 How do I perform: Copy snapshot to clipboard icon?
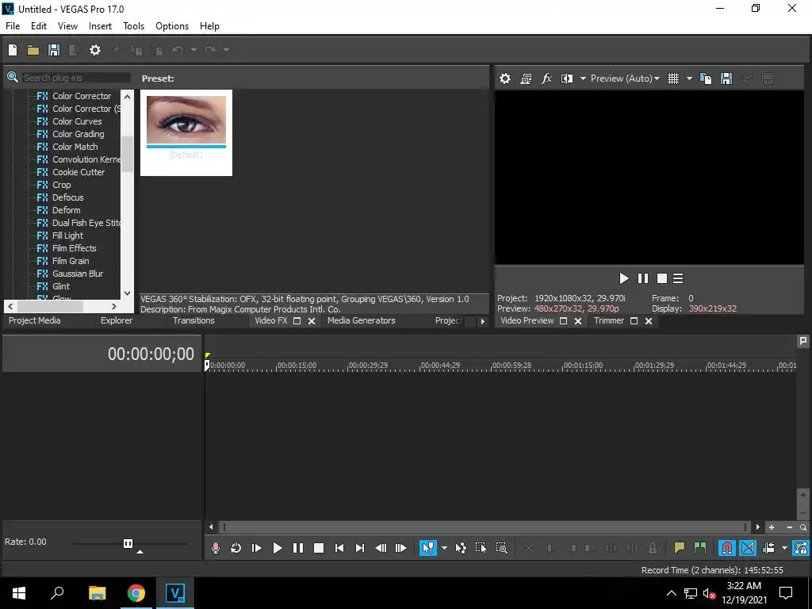pyautogui.click(x=705, y=79)
